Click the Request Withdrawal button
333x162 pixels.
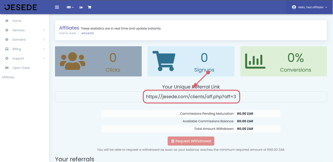(x=191, y=141)
